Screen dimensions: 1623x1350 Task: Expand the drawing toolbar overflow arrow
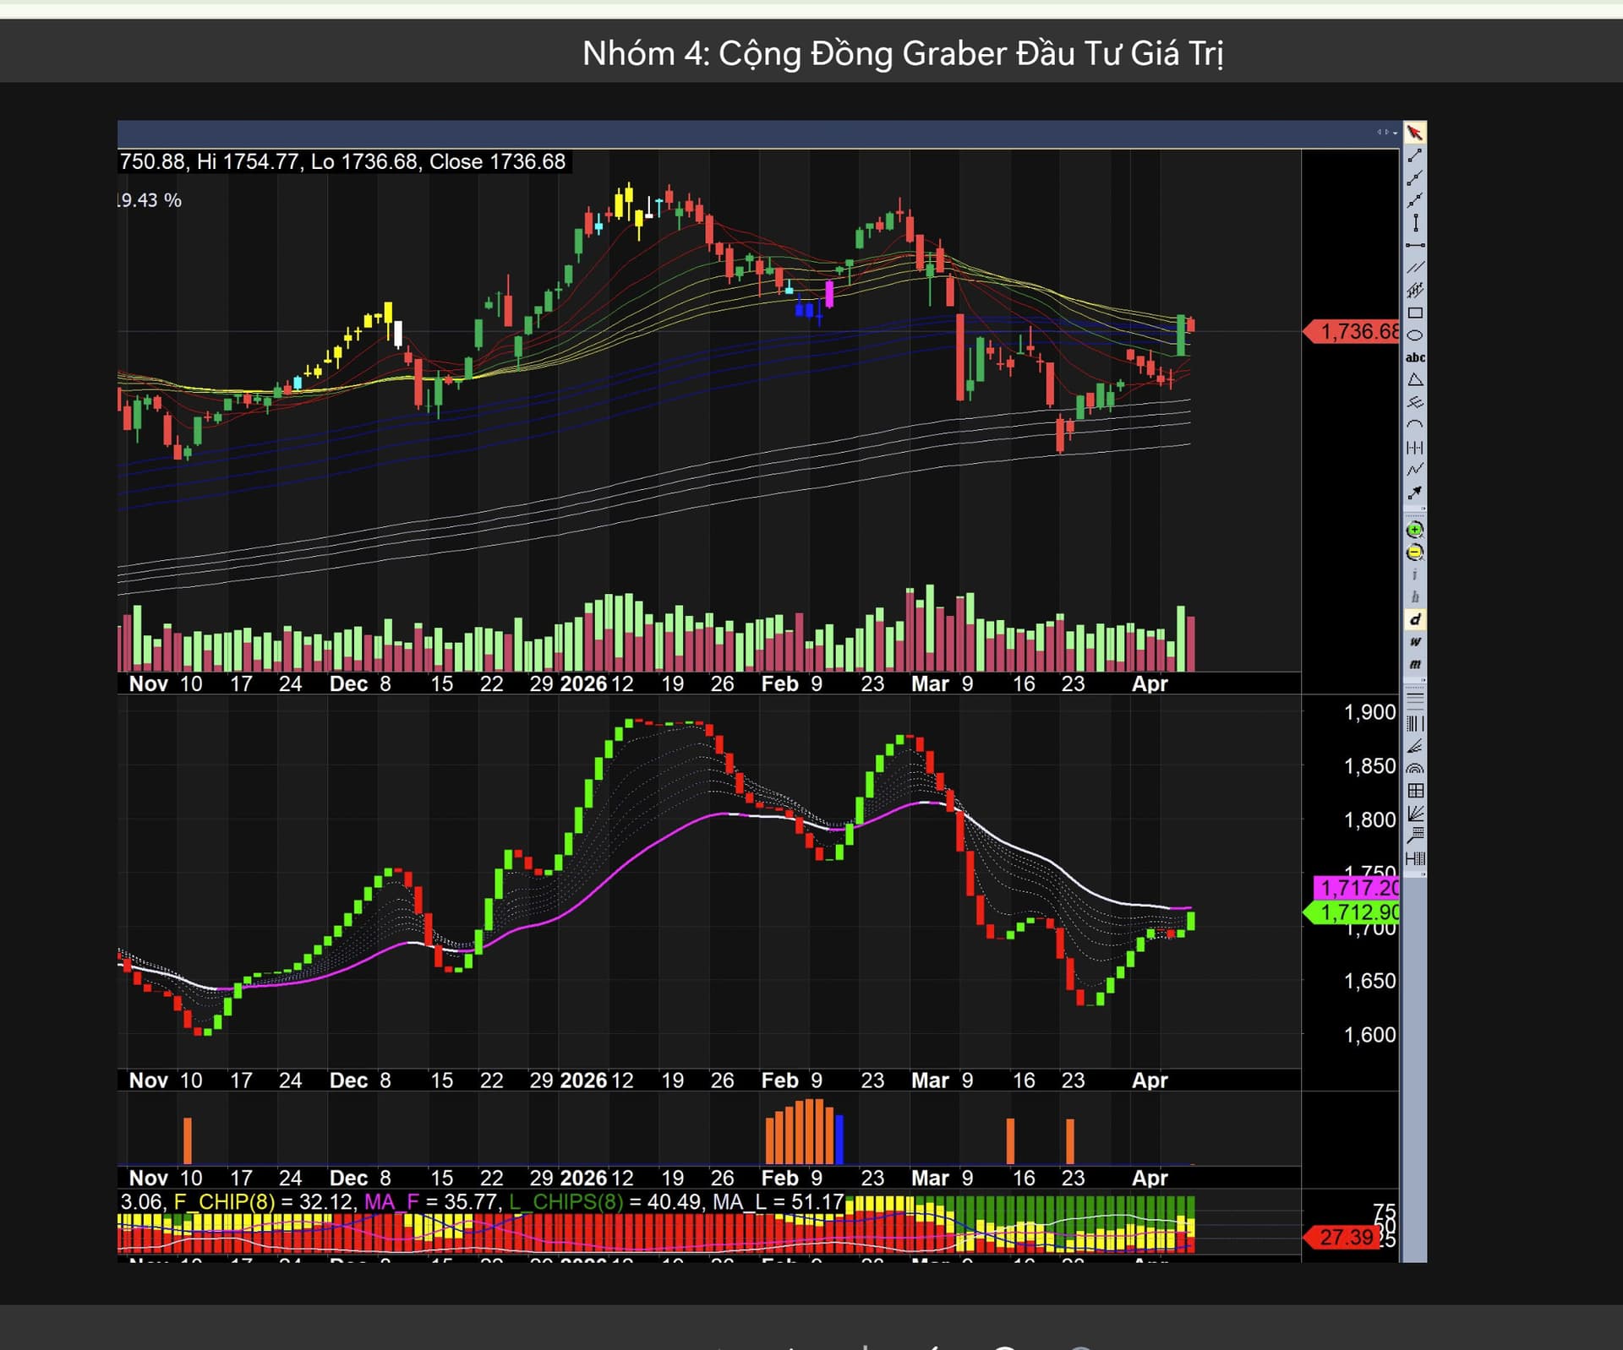click(x=1424, y=509)
